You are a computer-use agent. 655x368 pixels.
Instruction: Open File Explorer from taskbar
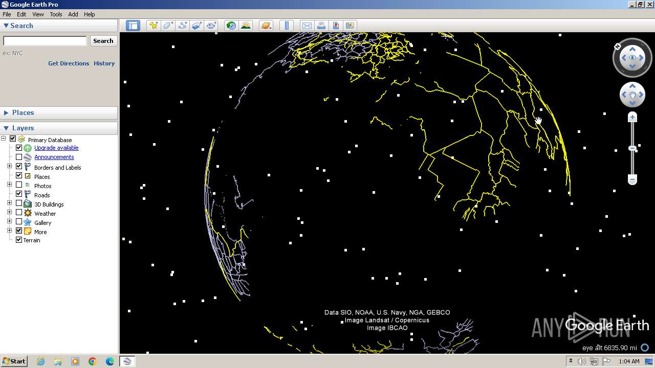point(58,361)
